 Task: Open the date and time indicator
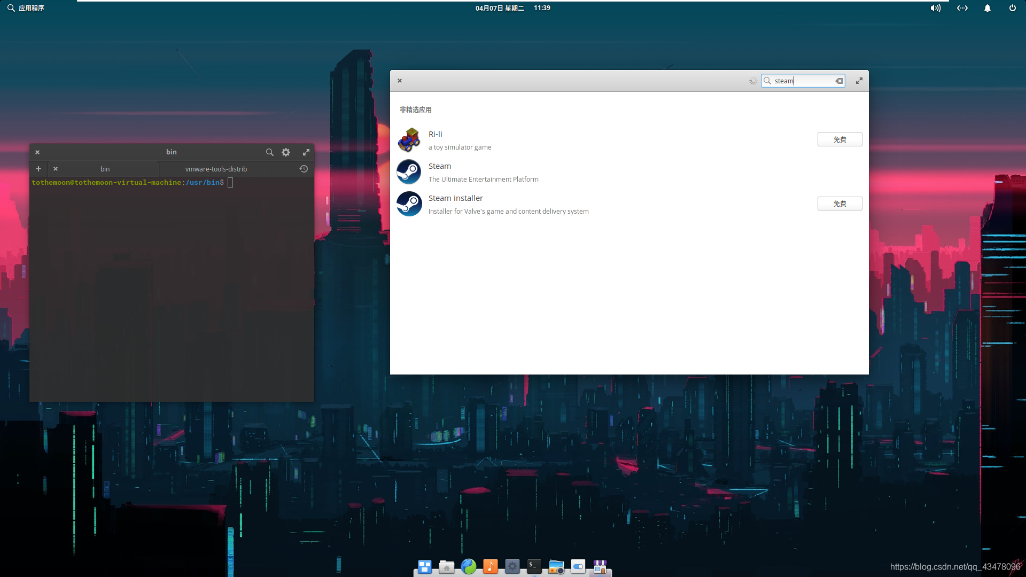pyautogui.click(x=512, y=8)
